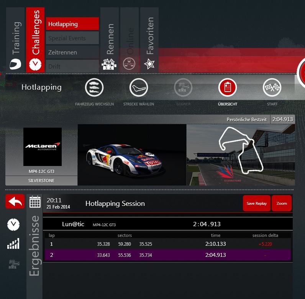
Task: Open the calendar icon in results
Action: coord(35,202)
